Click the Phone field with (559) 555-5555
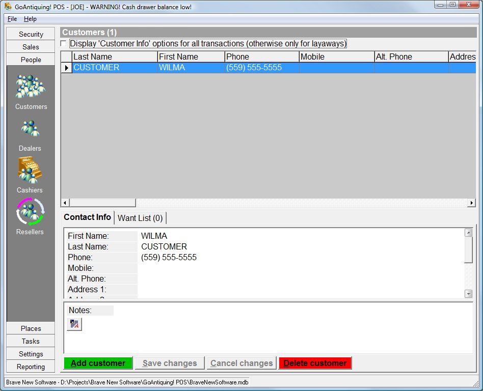The width and height of the screenshot is (483, 391). click(x=301, y=258)
